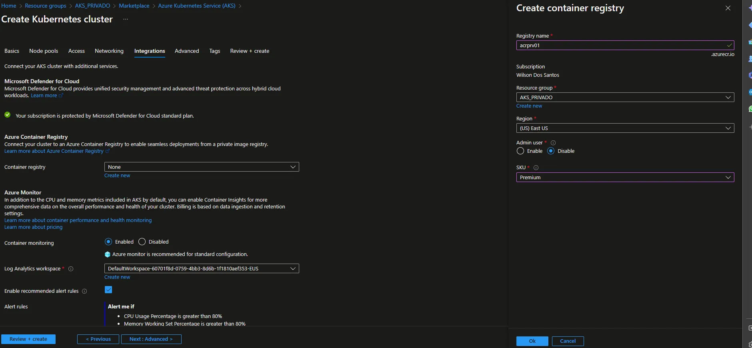Close the Create container registry panel
The image size is (752, 348).
[728, 8]
